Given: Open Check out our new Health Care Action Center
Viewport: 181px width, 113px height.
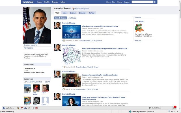Looking at the screenshot, I should pos(100,26).
